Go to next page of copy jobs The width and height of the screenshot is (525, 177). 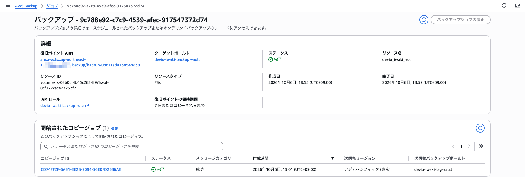469,146
